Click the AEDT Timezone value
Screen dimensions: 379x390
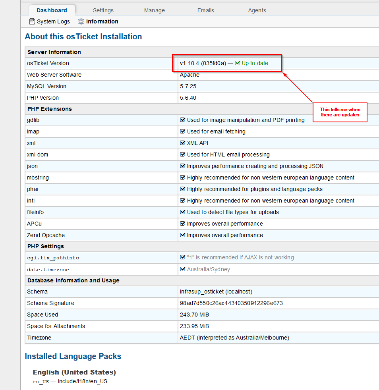point(234,338)
